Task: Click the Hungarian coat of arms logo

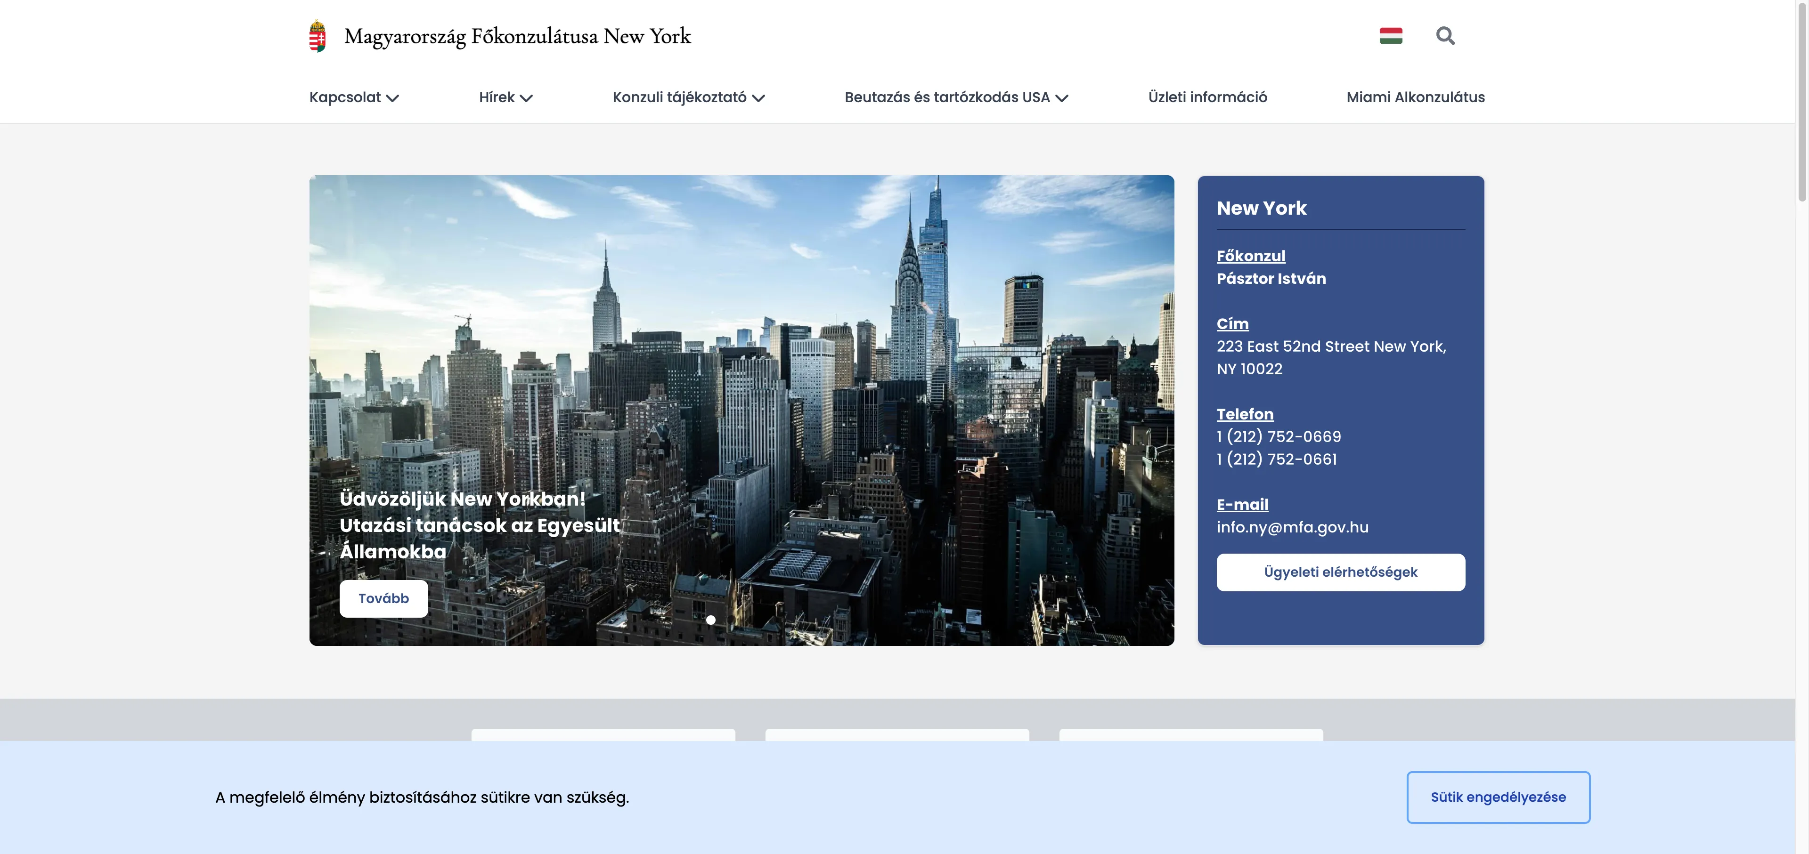Action: point(318,36)
